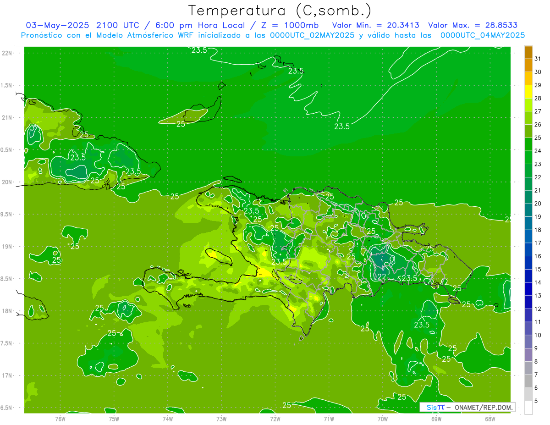
Task: Click the '71W' longitude axis label
Action: (329, 419)
